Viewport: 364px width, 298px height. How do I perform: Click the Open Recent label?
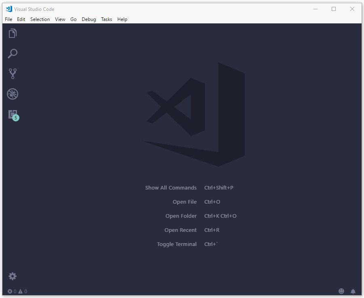pyautogui.click(x=181, y=230)
